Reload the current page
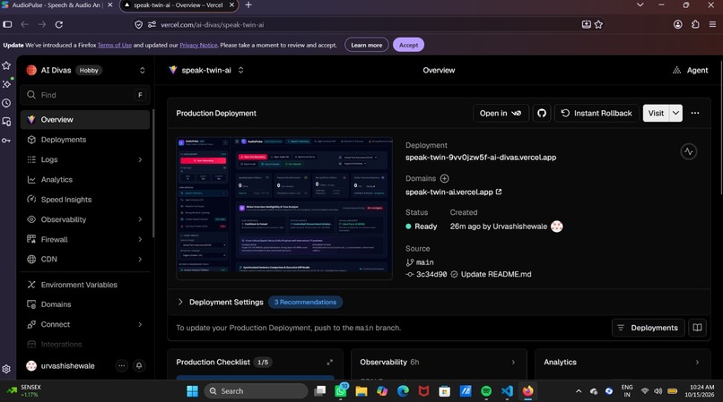This screenshot has height=402, width=723. [59, 25]
